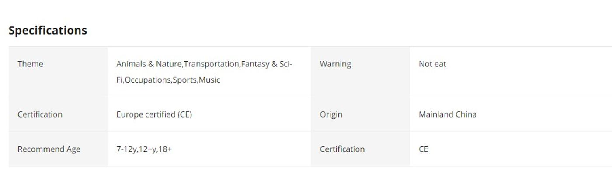612x180 pixels.
Task: Select the Not eat warning value
Action: 432,64
